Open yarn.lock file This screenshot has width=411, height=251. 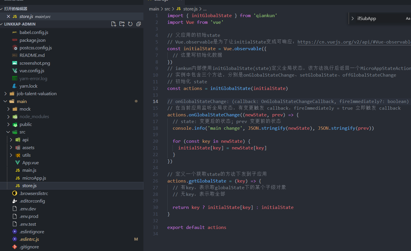coord(29,86)
